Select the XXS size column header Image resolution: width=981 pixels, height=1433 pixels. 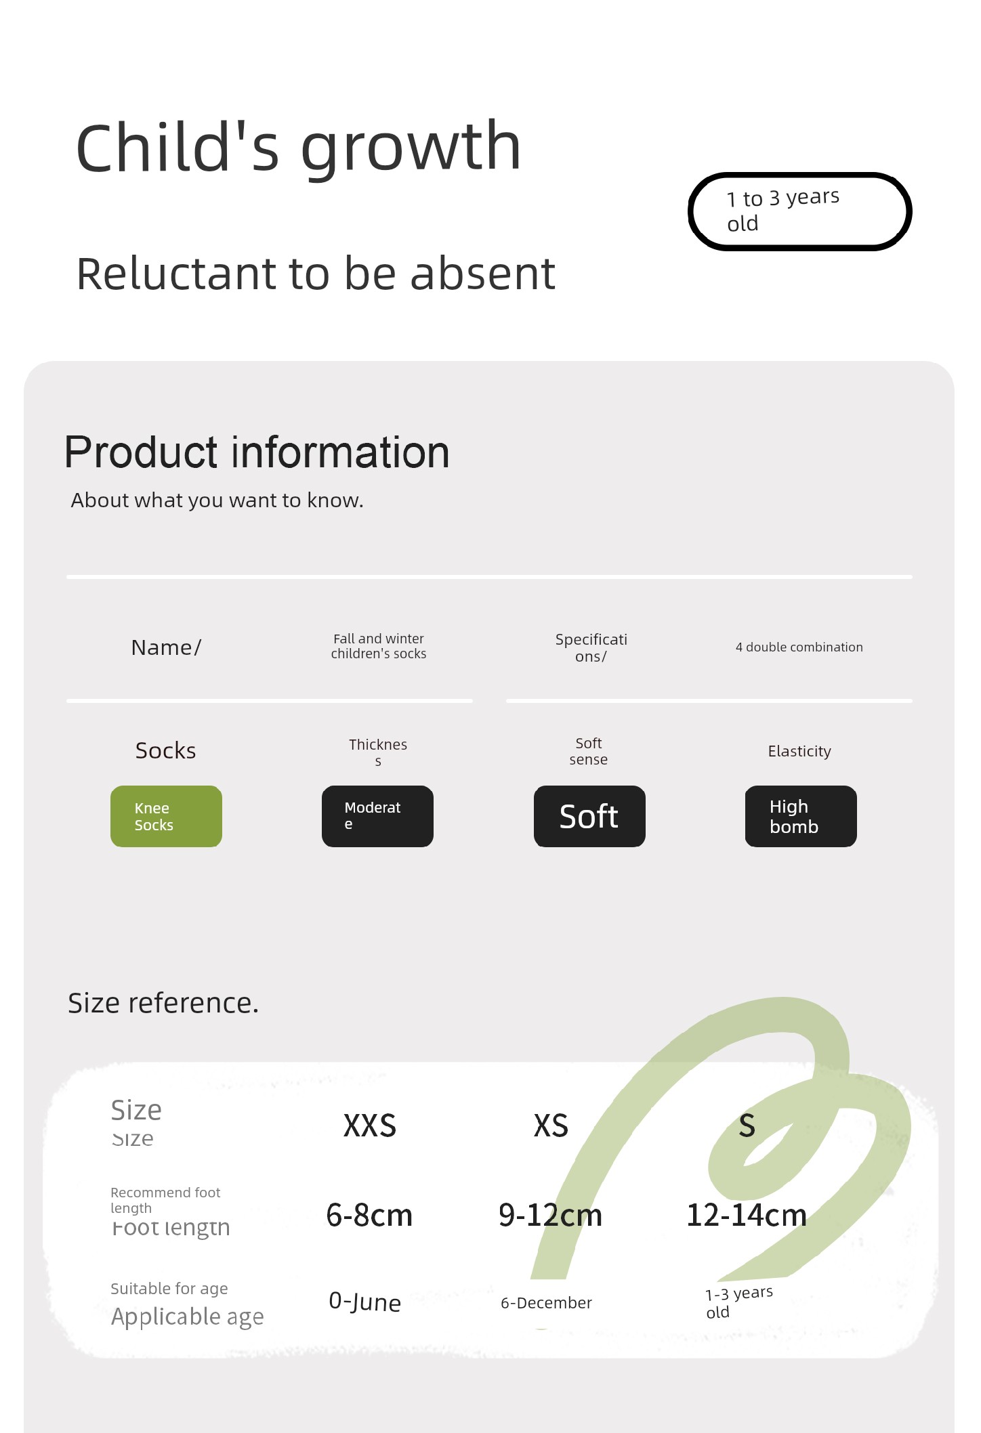[369, 1126]
